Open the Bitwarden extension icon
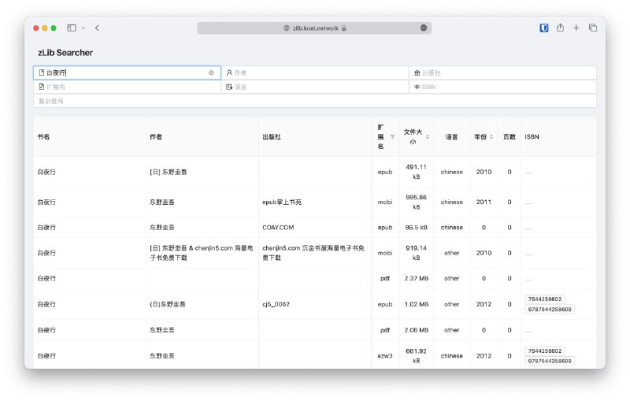This screenshot has width=630, height=401. (544, 28)
